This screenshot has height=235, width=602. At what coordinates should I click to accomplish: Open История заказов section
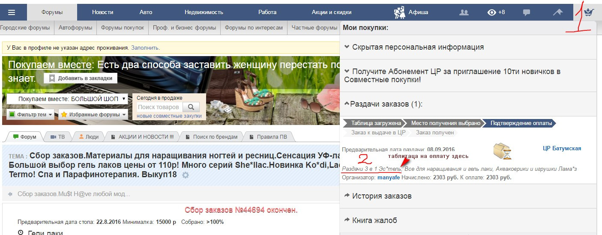[x=468, y=196]
